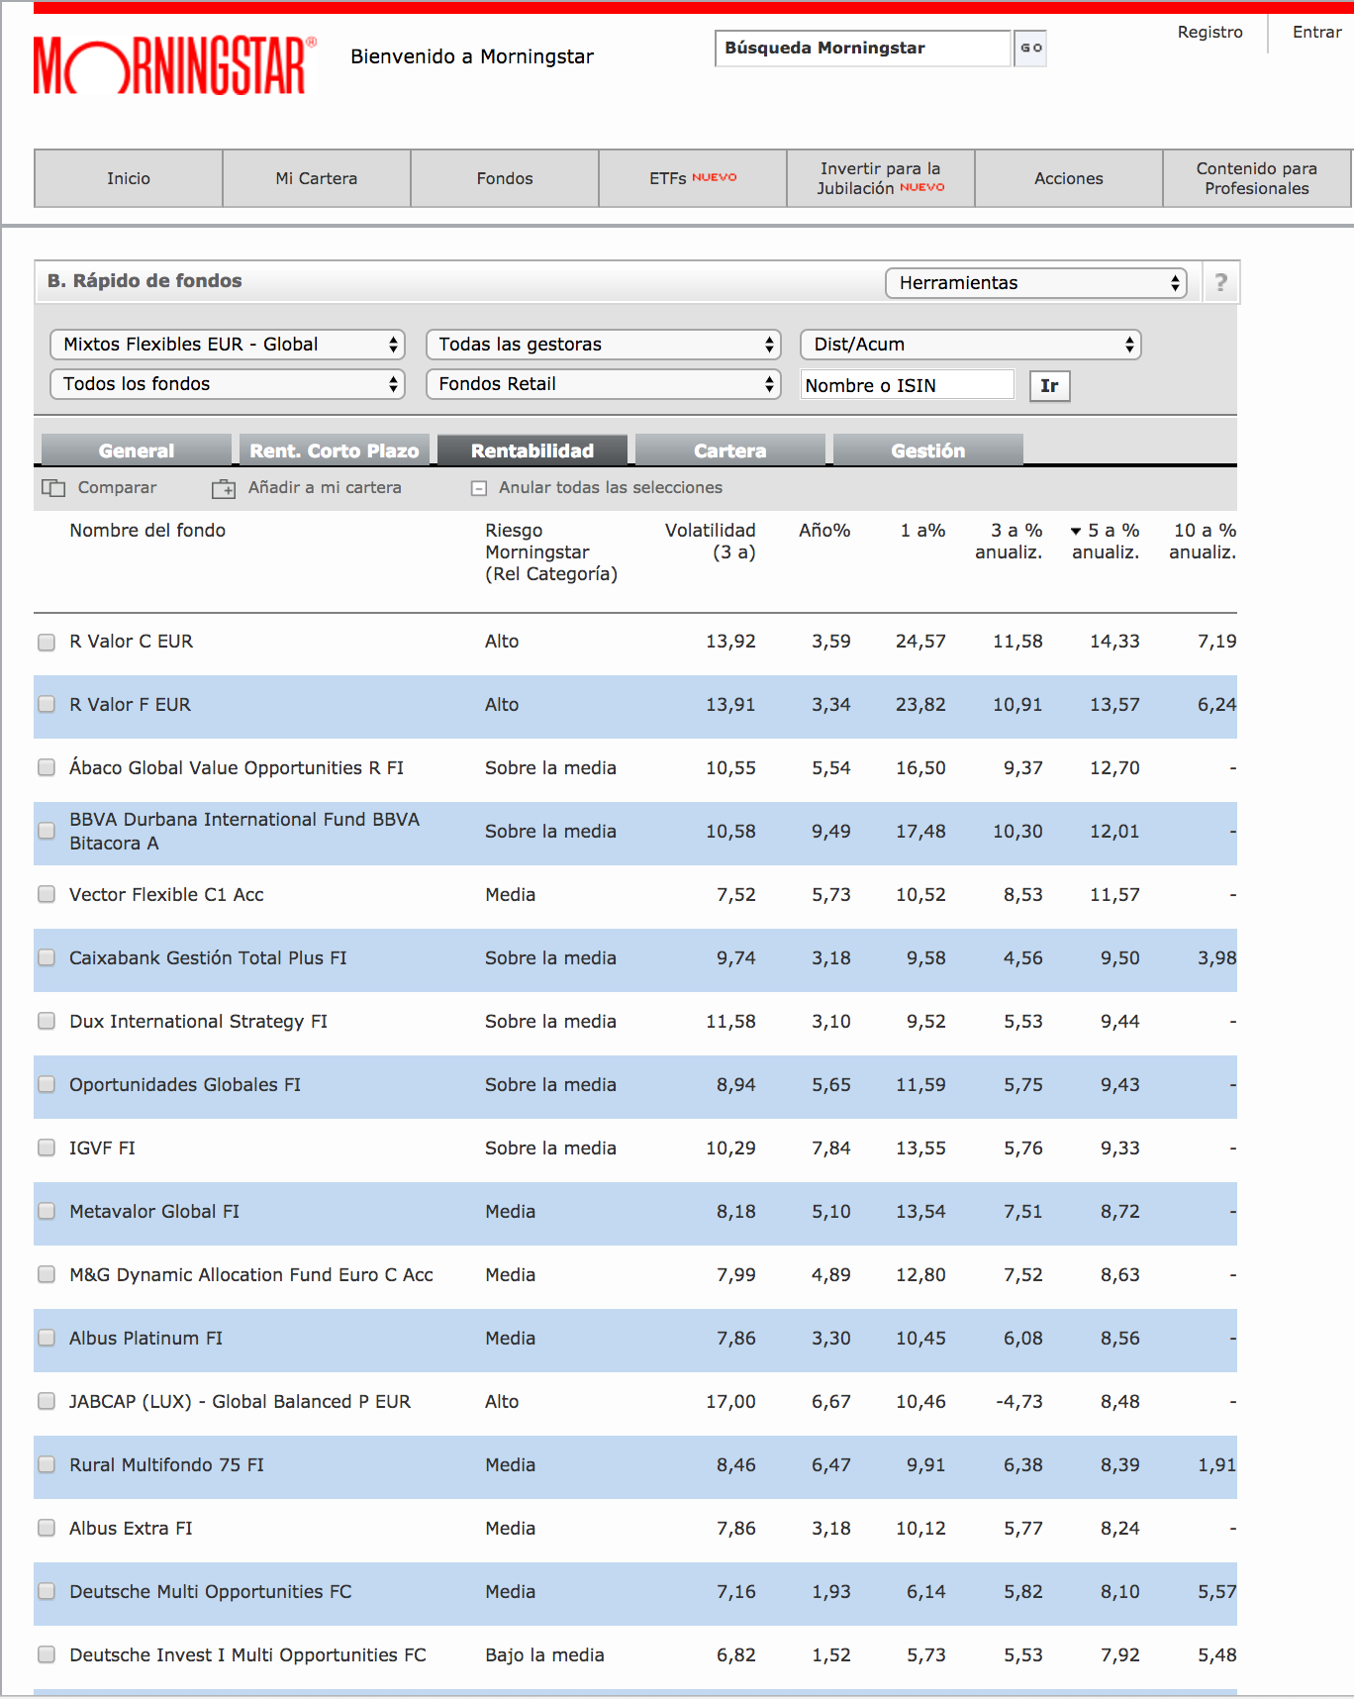Click the Entrar link

click(1317, 32)
